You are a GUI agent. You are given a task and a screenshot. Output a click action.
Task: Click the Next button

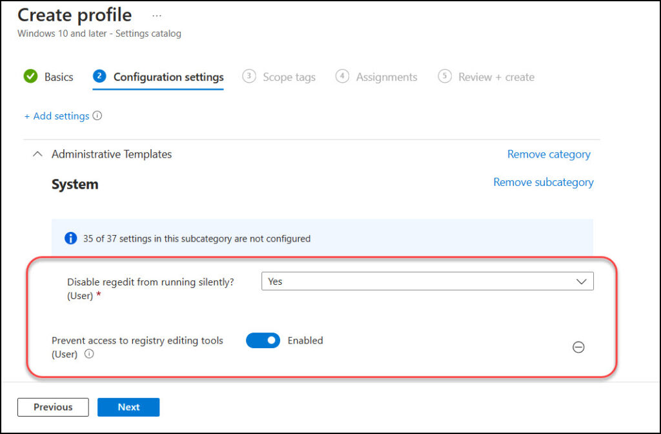click(x=128, y=407)
